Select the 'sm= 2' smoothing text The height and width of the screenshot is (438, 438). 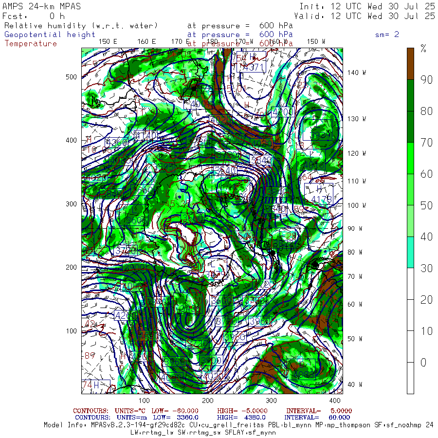point(387,35)
